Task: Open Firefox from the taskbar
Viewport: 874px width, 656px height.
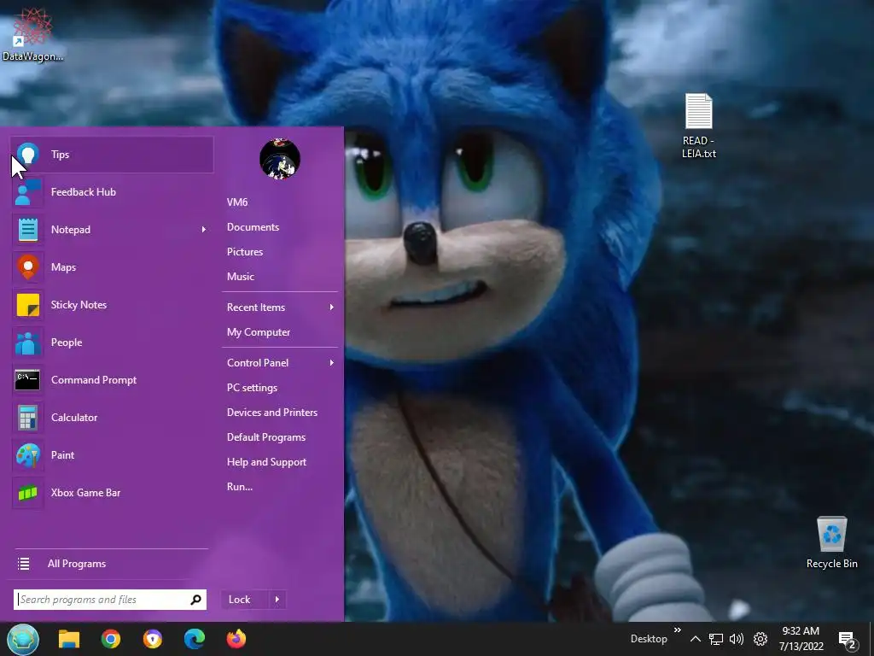Action: click(236, 639)
